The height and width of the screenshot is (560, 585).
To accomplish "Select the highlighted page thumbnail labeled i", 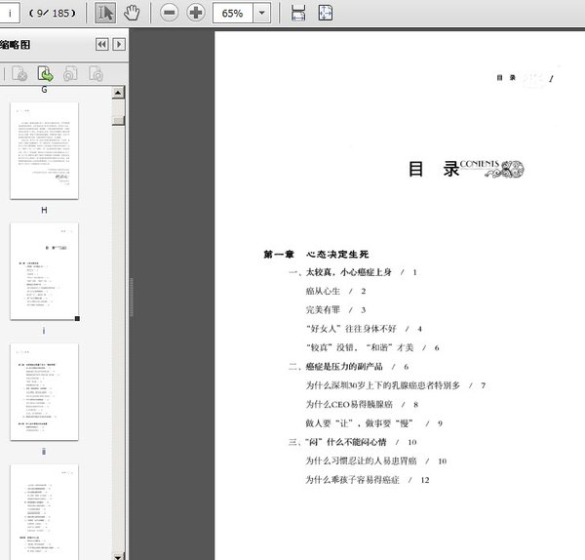I will 44,270.
